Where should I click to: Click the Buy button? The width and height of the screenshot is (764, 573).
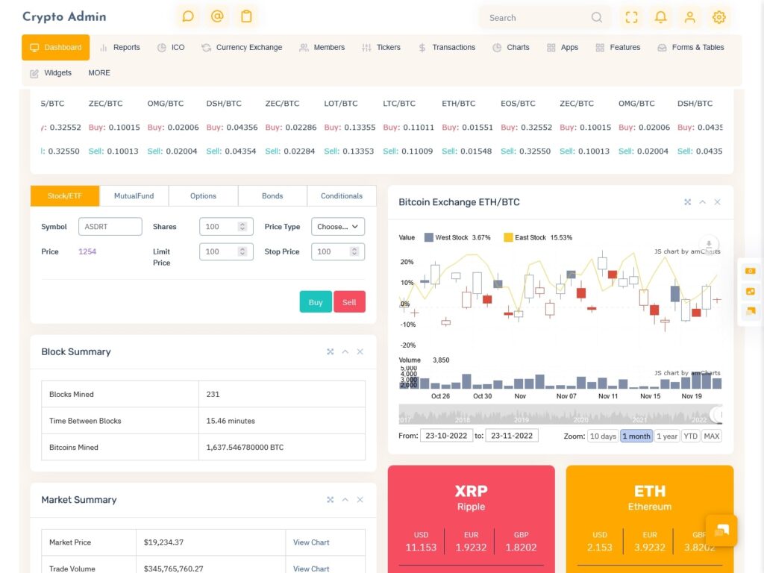pos(316,302)
